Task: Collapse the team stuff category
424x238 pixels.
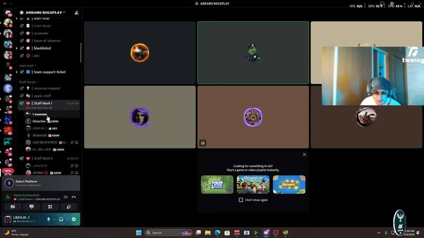Action: pos(28,65)
